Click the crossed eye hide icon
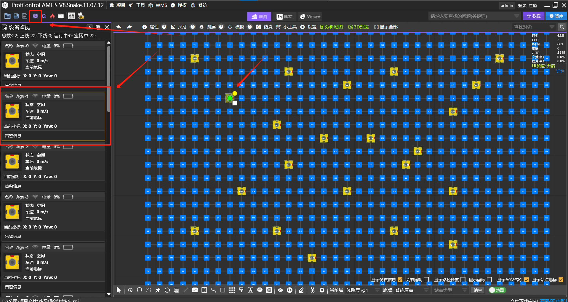The width and height of the screenshot is (568, 302). click(290, 290)
